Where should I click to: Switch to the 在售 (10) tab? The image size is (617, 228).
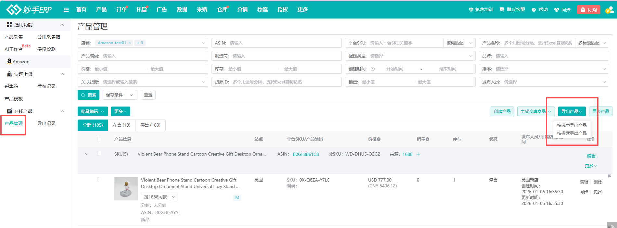coord(122,125)
